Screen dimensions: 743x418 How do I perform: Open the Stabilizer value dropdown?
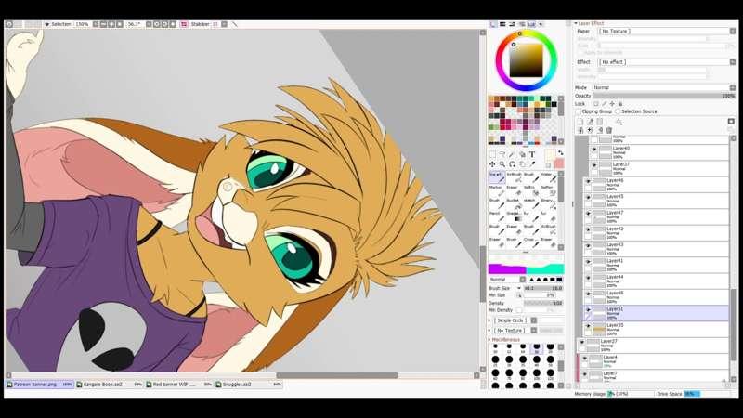pos(224,24)
